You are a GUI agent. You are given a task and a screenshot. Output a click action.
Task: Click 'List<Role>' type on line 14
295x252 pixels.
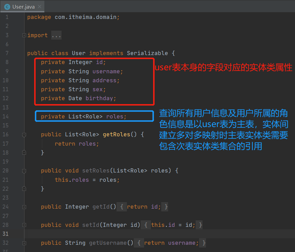tap(85, 117)
